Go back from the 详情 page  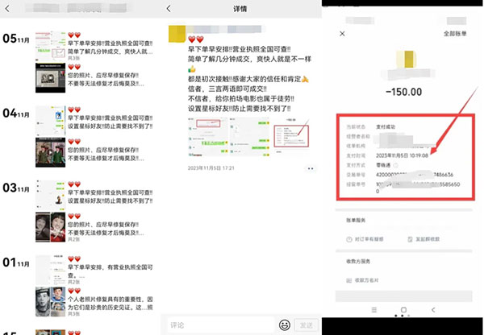point(169,9)
